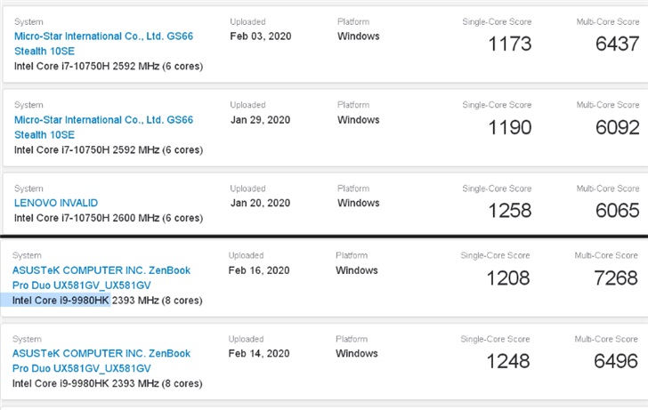Click the Feb 03, 2020 upload date
The height and width of the screenshot is (410, 648).
click(x=260, y=36)
